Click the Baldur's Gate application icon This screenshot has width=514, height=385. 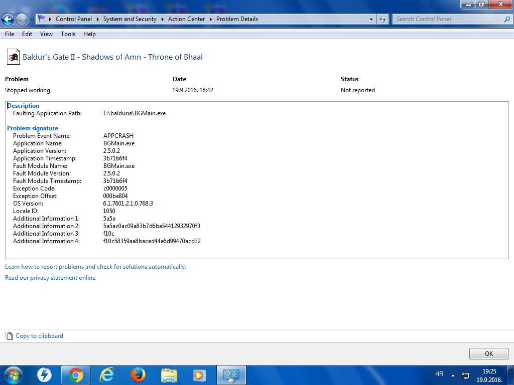coord(14,57)
